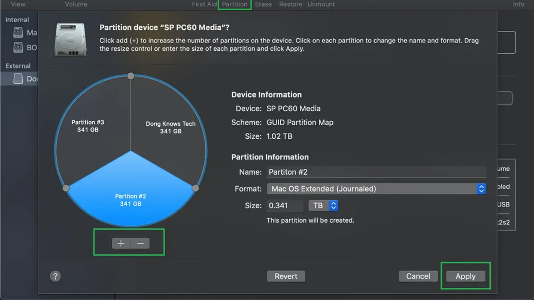Click the Info toolbar item
The height and width of the screenshot is (300, 534).
pyautogui.click(x=518, y=4)
